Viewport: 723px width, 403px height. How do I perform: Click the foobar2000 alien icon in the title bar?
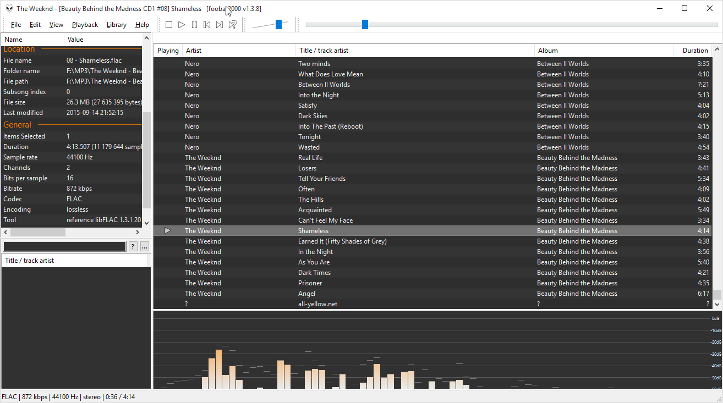[x=9, y=8]
